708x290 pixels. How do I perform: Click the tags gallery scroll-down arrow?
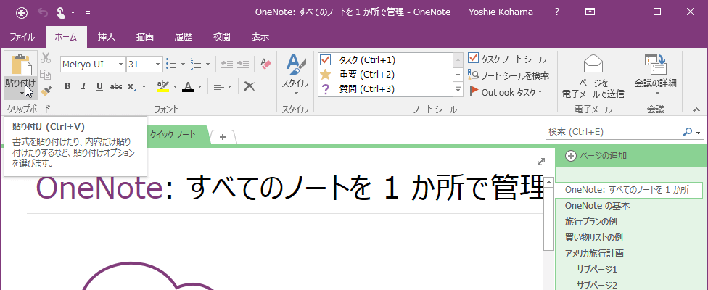pos(458,75)
